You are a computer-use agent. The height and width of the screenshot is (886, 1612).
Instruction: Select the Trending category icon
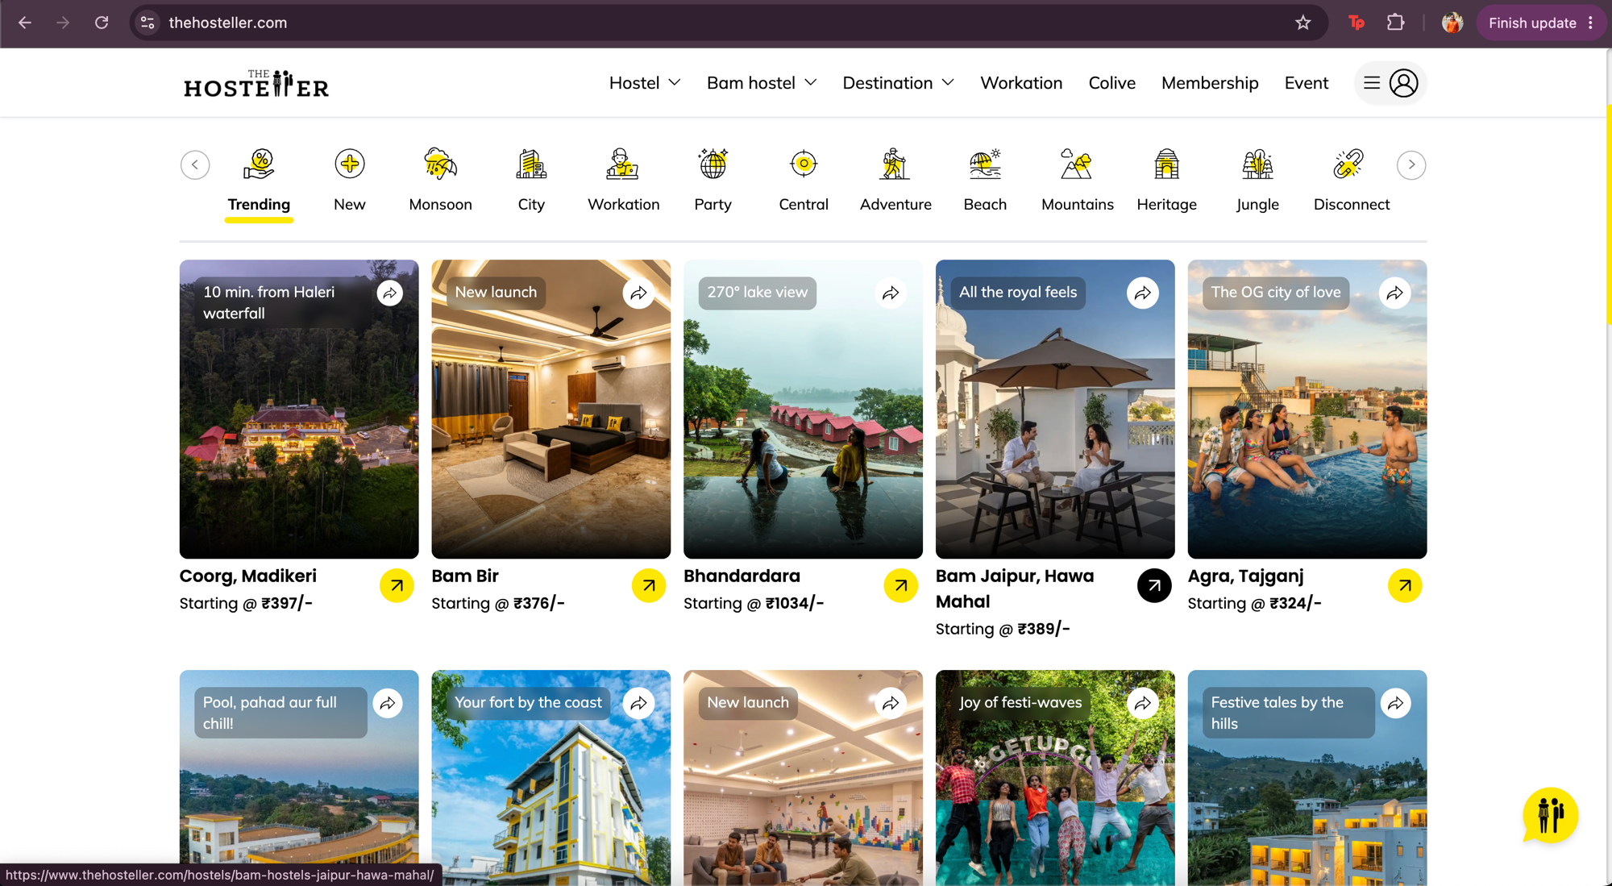pyautogui.click(x=259, y=164)
